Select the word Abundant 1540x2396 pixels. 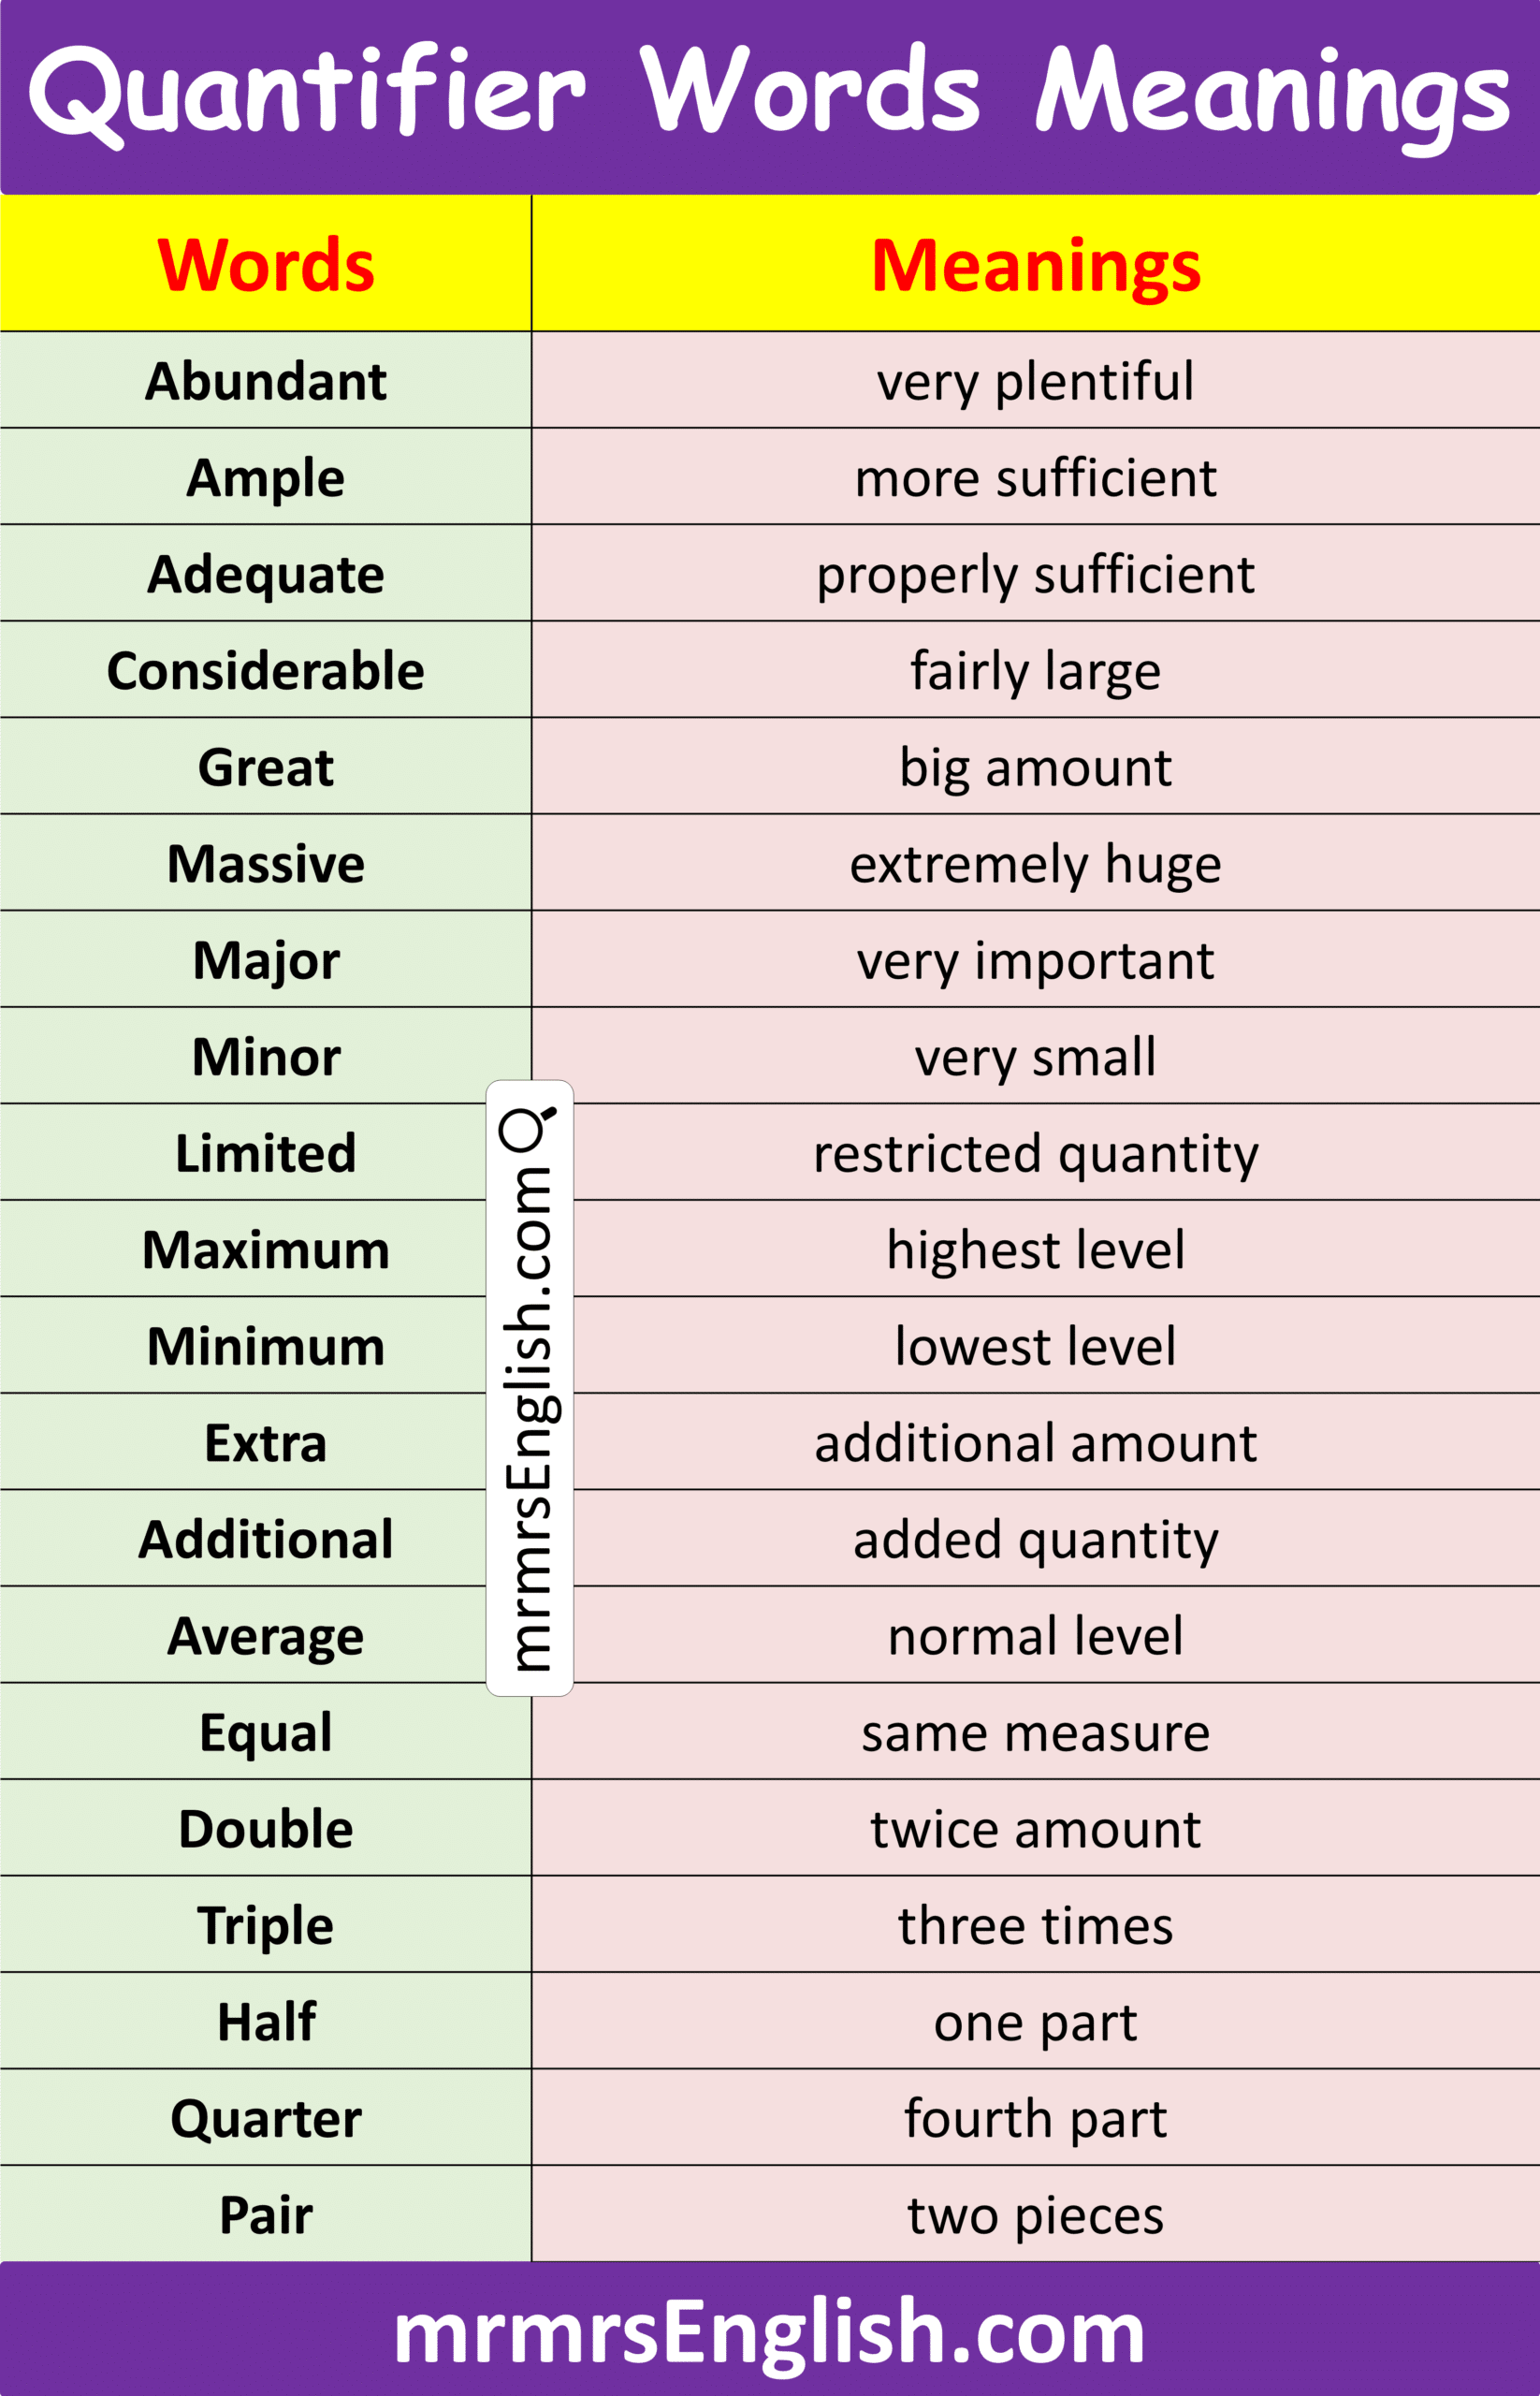coord(266,381)
